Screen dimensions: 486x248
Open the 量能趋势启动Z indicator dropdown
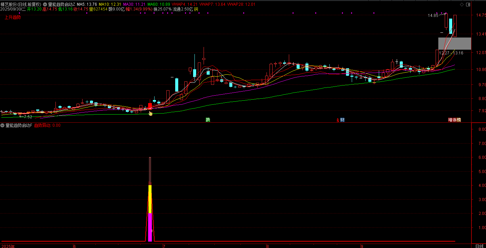[45, 4]
